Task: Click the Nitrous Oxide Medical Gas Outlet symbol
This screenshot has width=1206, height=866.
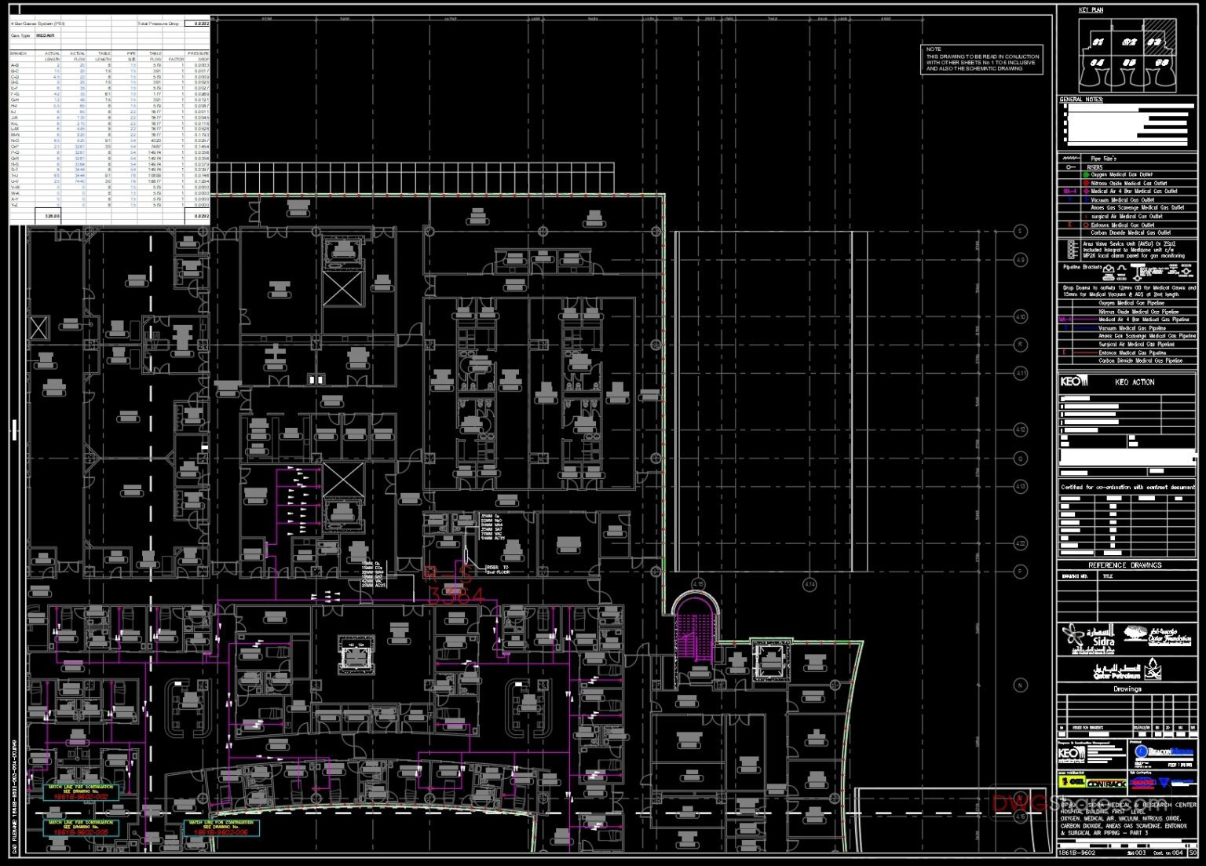Action: click(1086, 183)
